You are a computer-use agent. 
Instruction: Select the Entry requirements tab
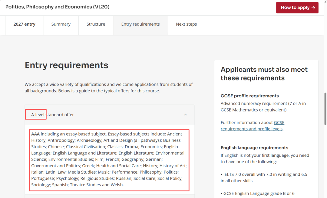(x=140, y=24)
